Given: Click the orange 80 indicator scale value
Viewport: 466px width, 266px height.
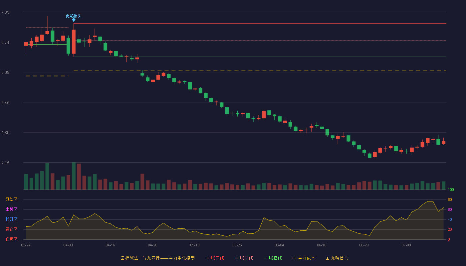Looking at the screenshot, I should point(450,199).
